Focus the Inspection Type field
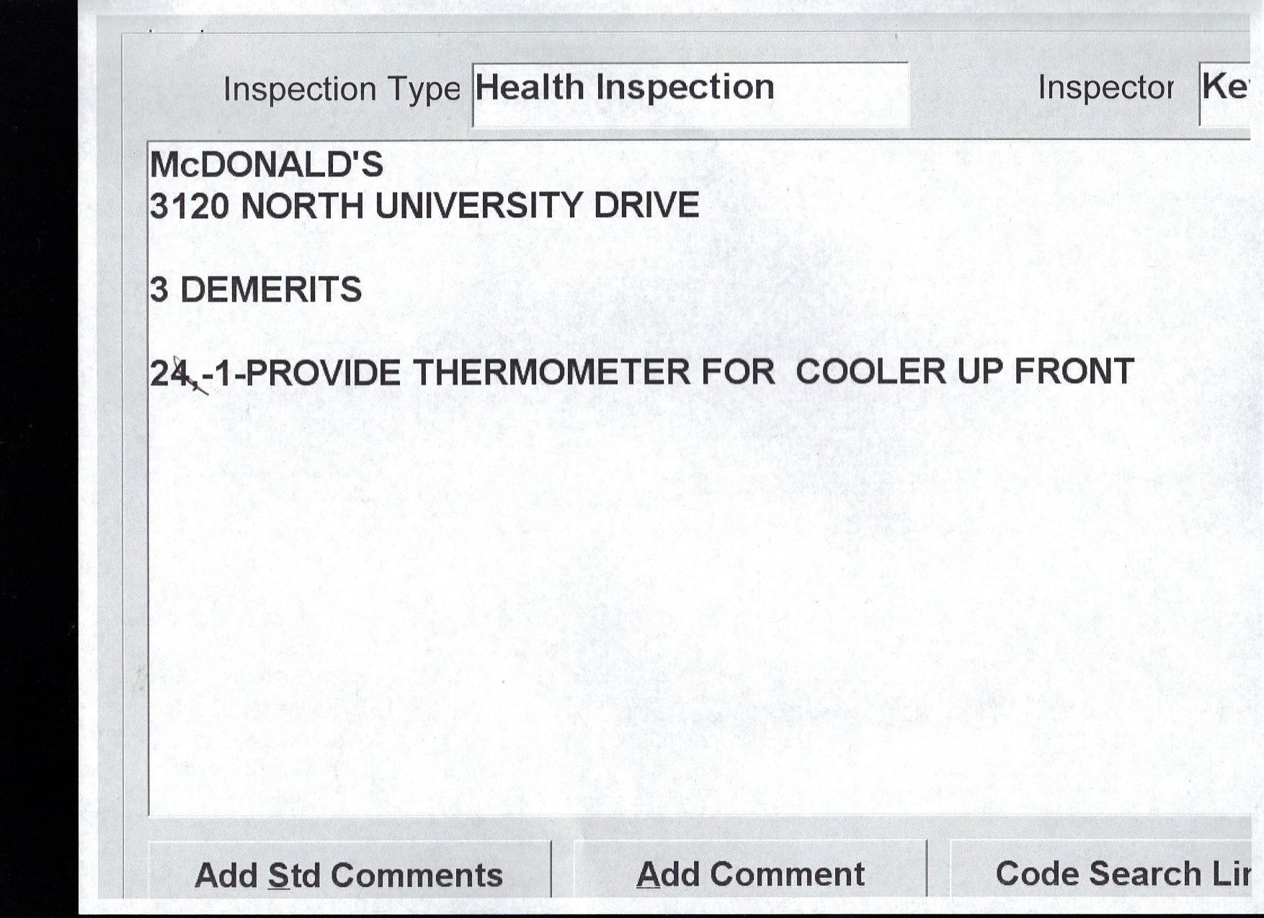Image resolution: width=1264 pixels, height=918 pixels. [690, 94]
